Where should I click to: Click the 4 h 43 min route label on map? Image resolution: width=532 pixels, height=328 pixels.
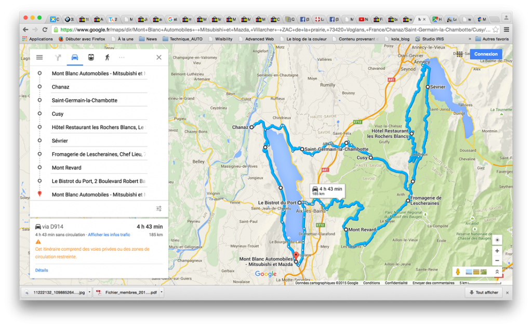coord(327,191)
